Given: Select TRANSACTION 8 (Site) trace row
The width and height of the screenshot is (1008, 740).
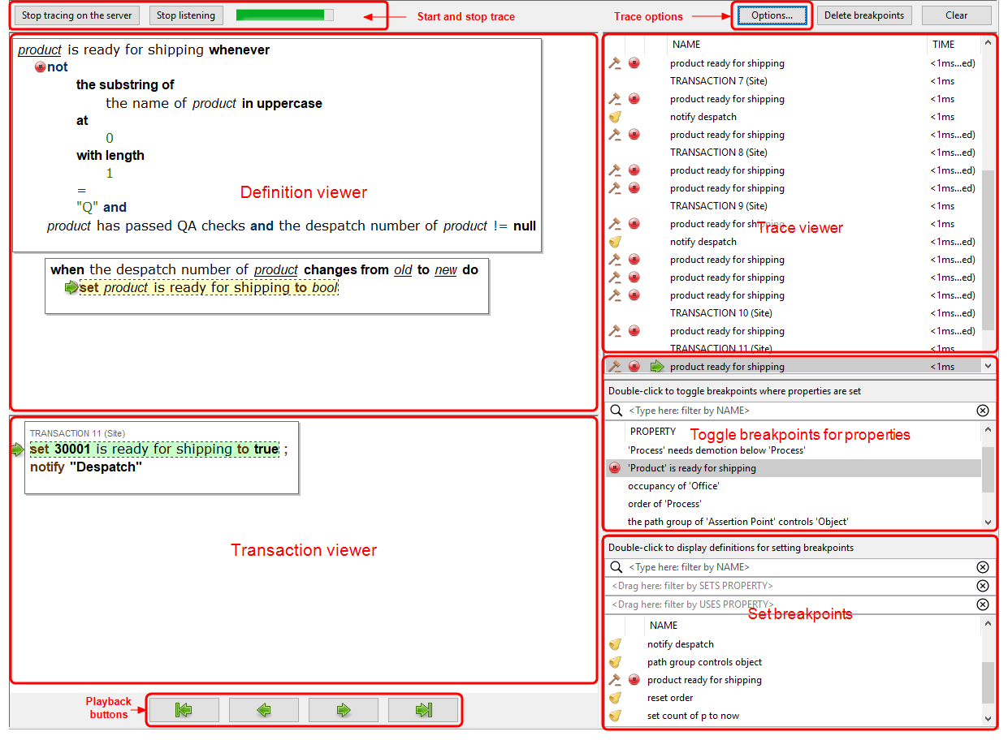Looking at the screenshot, I should click(794, 153).
